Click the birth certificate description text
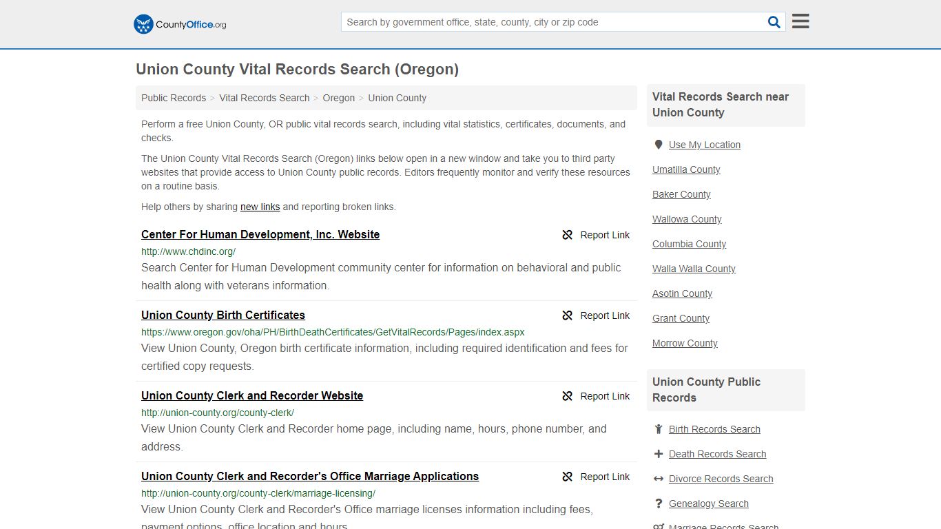The width and height of the screenshot is (941, 529). 384,357
